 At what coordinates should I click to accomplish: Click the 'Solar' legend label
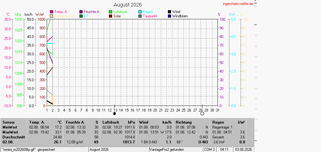pyautogui.click(x=117, y=16)
